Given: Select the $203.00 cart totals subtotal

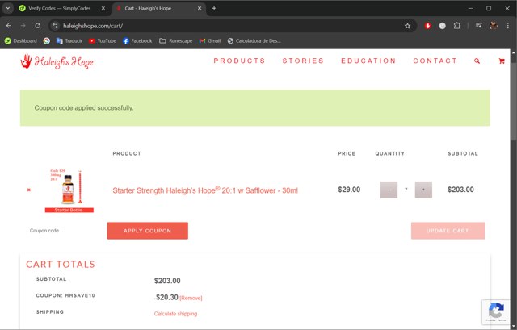Looking at the screenshot, I should [167, 281].
